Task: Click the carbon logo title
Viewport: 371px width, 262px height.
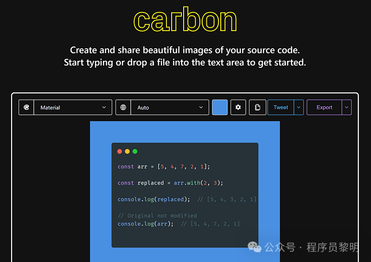Action: tap(185, 20)
